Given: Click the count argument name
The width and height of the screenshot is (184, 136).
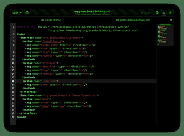Looking at the screenshot, I should pos(44,103).
